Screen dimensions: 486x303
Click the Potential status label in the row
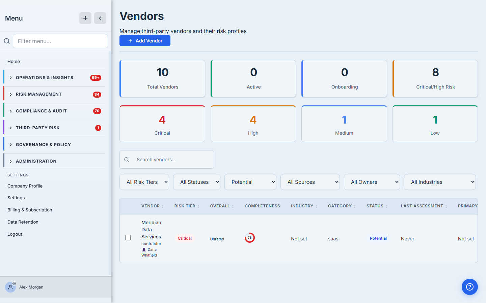pos(378,238)
